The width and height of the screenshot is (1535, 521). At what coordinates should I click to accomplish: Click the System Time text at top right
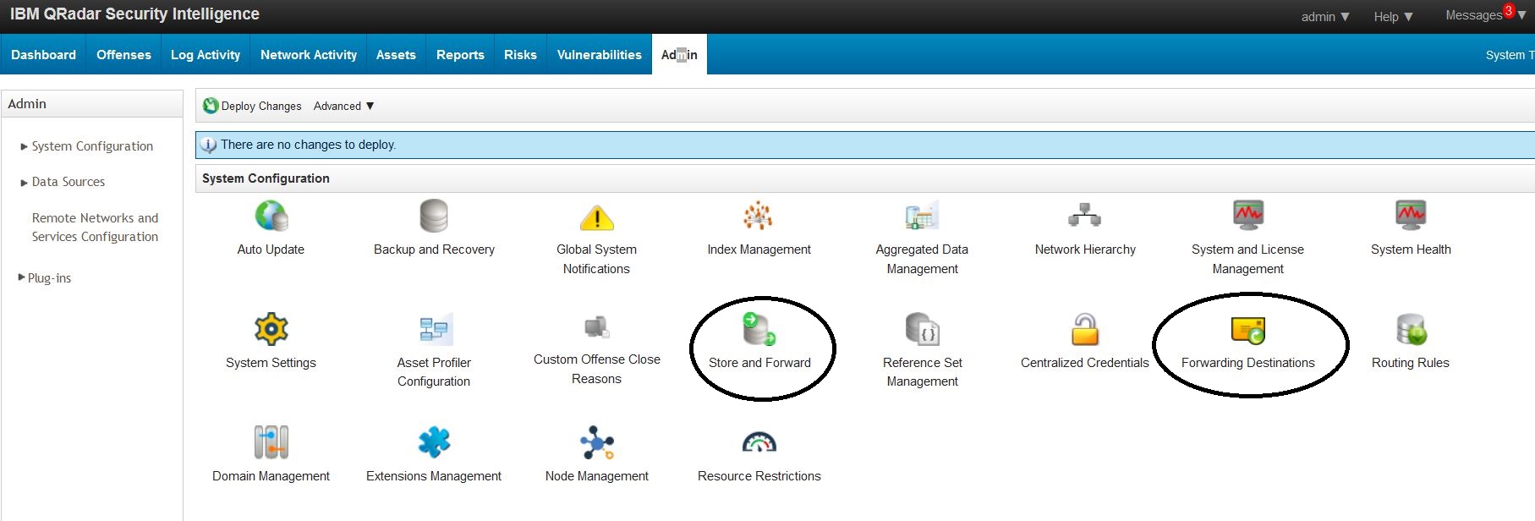(1510, 55)
